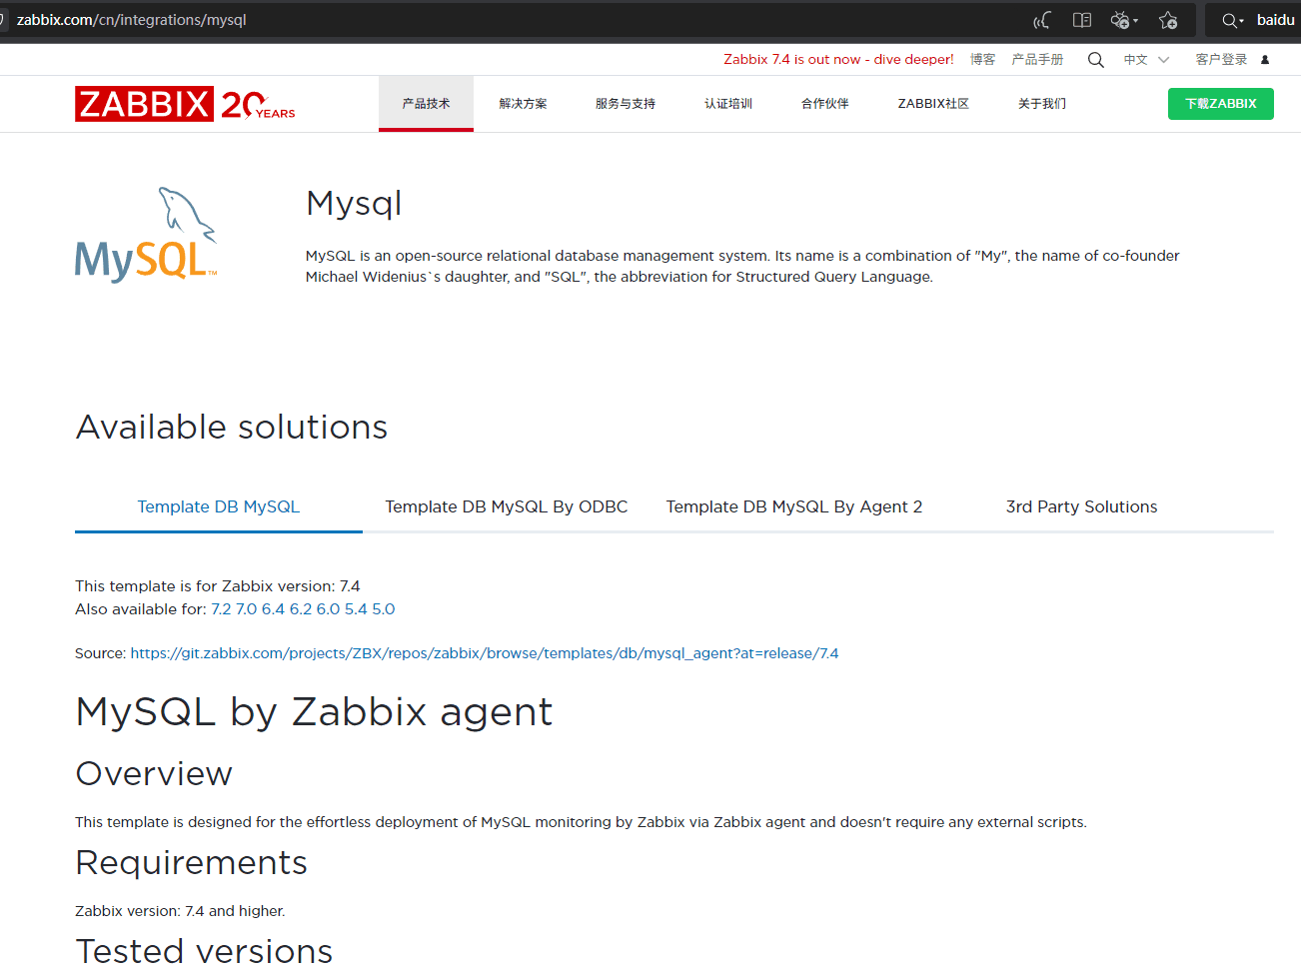Open the 3rd Party Solutions tab

click(x=1082, y=506)
